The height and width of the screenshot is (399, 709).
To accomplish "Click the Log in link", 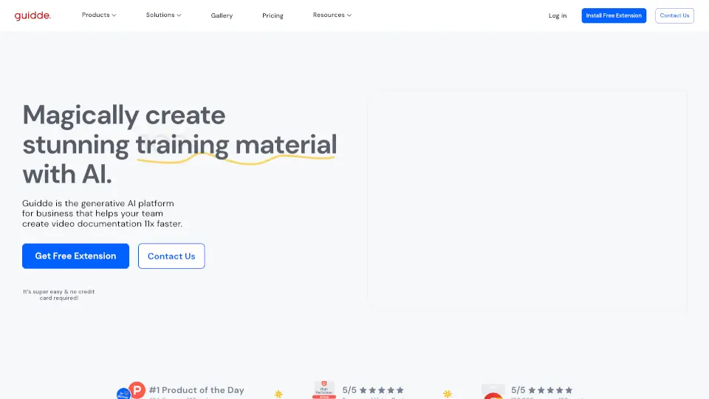I will [x=558, y=16].
